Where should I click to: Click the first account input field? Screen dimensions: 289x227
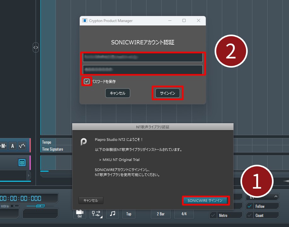click(x=142, y=58)
